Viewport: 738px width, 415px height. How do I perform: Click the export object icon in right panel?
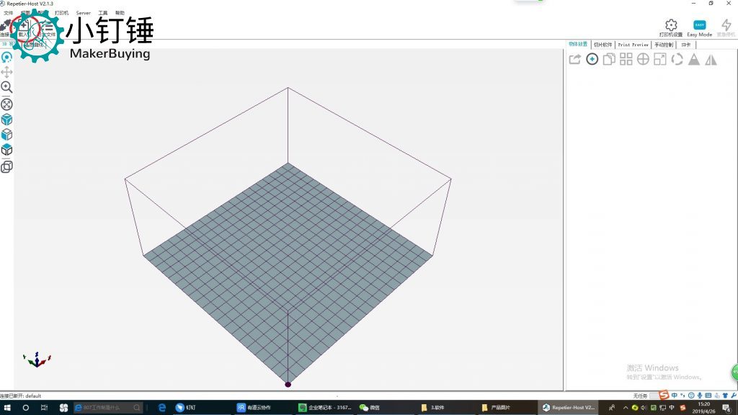click(574, 59)
